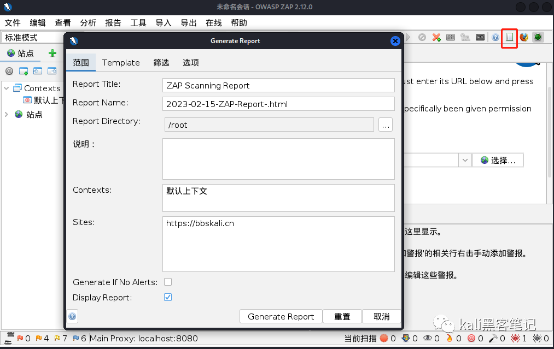The height and width of the screenshot is (349, 554).
Task: Open the Firefox browser launch icon
Action: tap(523, 37)
